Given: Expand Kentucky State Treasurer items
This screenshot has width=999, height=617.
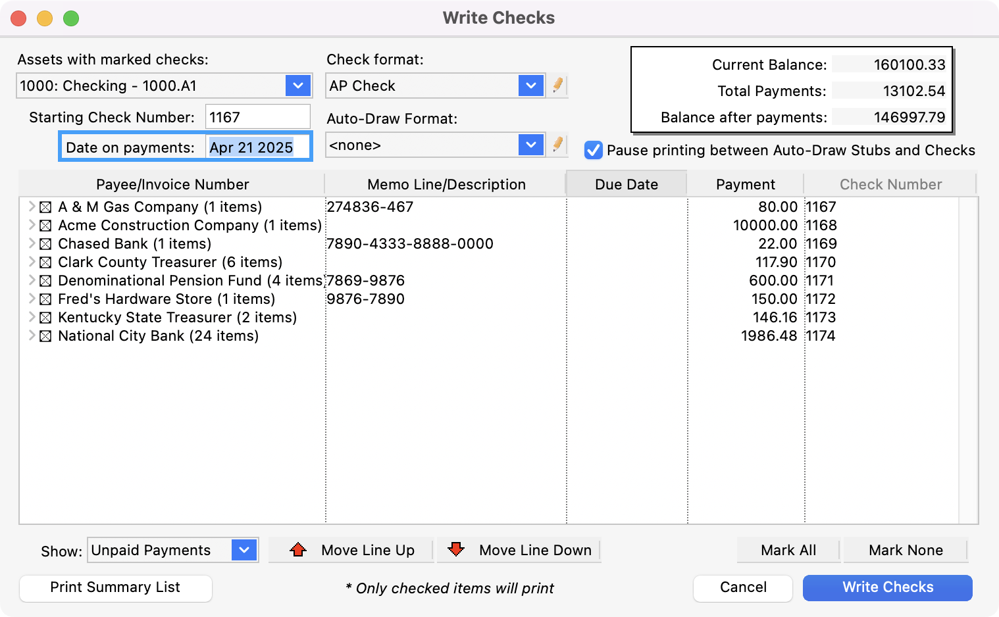Looking at the screenshot, I should click(31, 317).
